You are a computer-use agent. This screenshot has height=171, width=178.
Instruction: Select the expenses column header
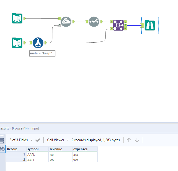[85, 149]
